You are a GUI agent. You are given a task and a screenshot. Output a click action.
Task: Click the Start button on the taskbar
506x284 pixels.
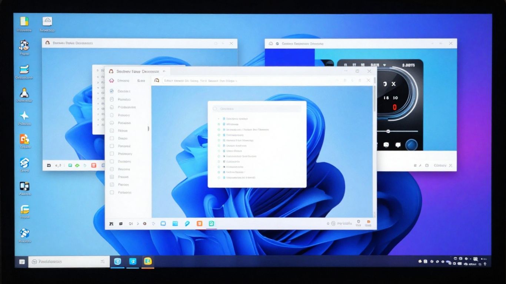pyautogui.click(x=22, y=261)
